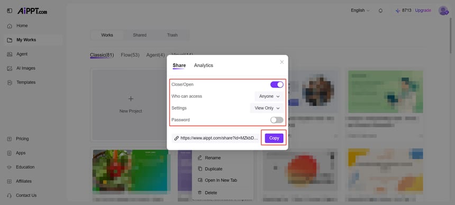Click the AI Images icon in the sidebar
455x205 pixels.
10,69
